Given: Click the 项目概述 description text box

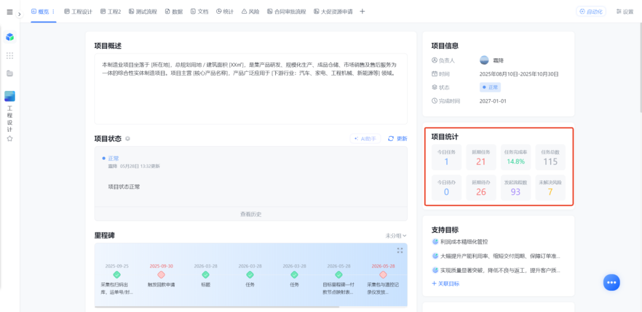Looking at the screenshot, I should point(251,89).
